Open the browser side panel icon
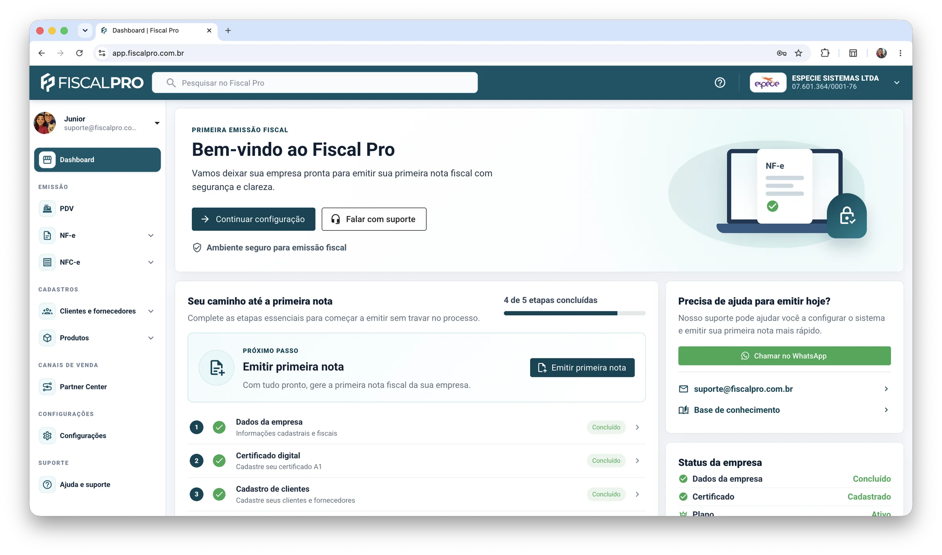The height and width of the screenshot is (555, 942). (x=853, y=53)
